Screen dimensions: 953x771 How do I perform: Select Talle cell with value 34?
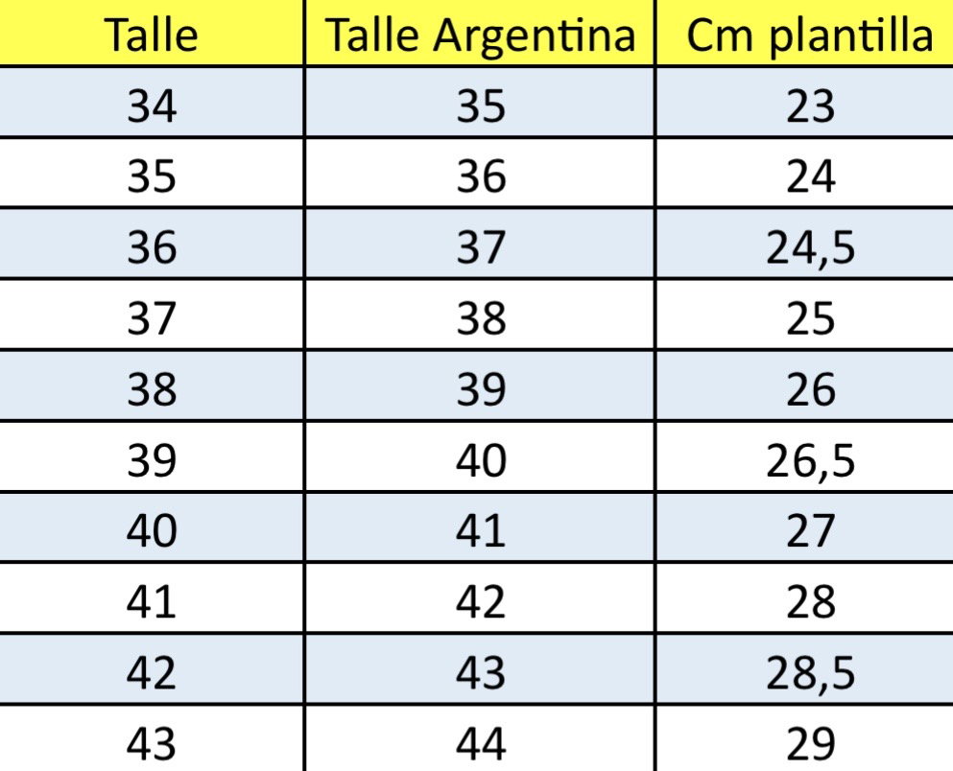point(152,102)
